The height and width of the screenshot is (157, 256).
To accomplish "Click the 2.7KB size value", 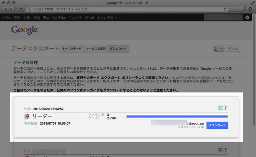I will click(112, 118).
